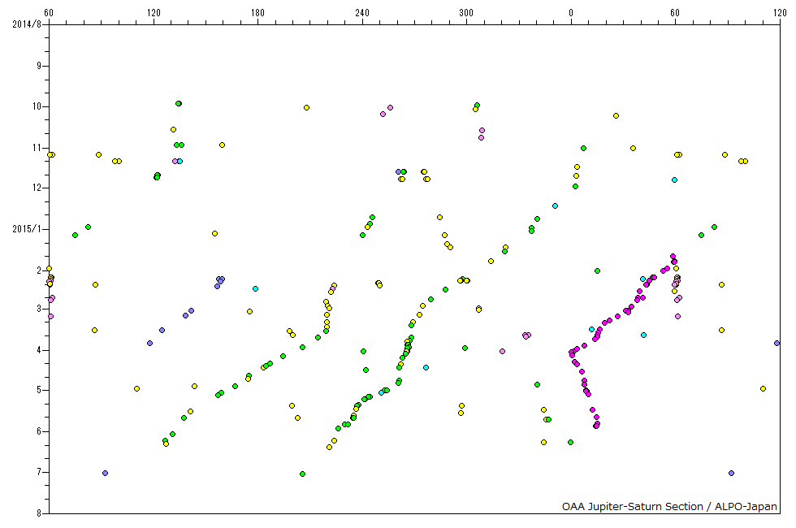The image size is (796, 528).
Task: Select the y-axis month label 6
Action: click(x=39, y=431)
